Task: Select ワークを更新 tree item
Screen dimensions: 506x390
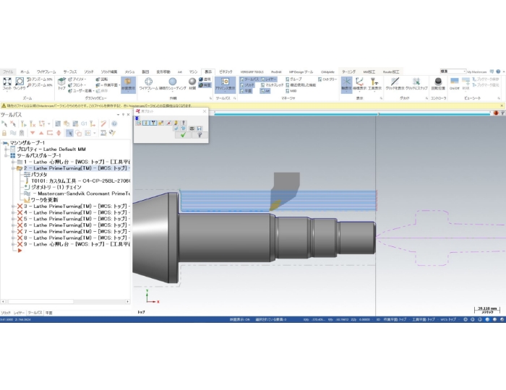Action: tap(41, 200)
